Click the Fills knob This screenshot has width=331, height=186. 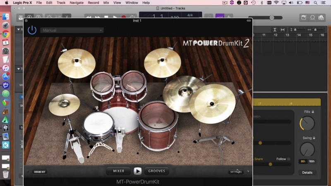point(307,123)
